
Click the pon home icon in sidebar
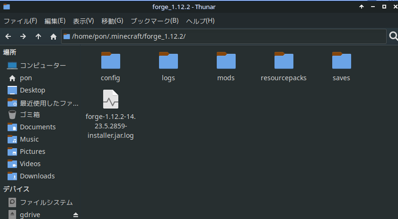[x=12, y=78]
